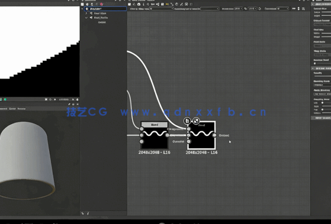The image size is (331, 224).
Task: Collapse the Specific Parameters section
Action: 313,69
